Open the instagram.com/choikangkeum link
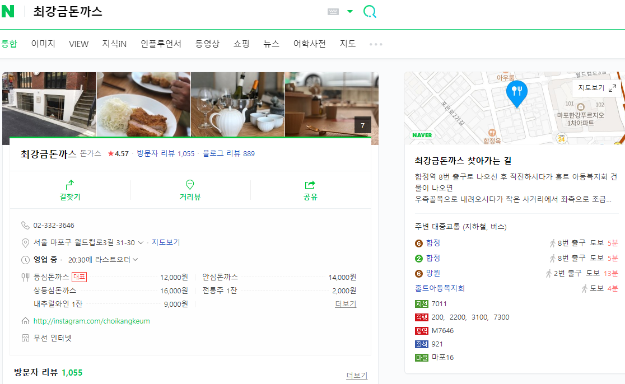The height and width of the screenshot is (384, 625). [92, 321]
